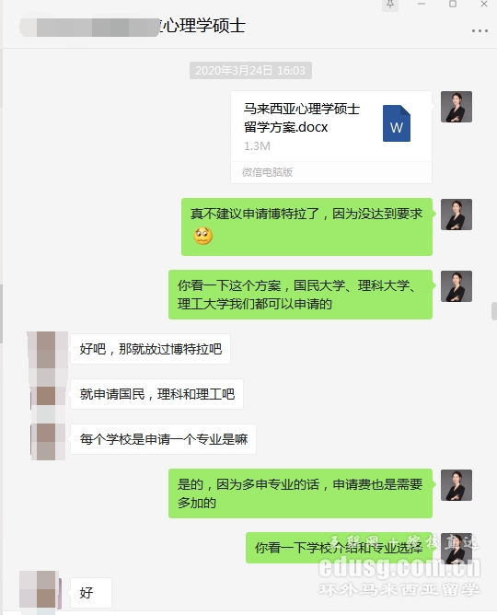Click the blurred avatar beside 每个学校是申请一个专业是嘛
497x615 pixels.
(48, 441)
